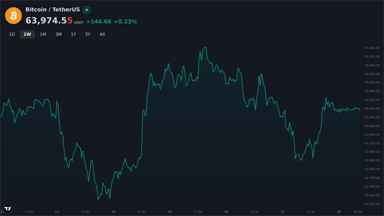Image resolution: width=384 pixels, height=216 pixels.
Task: Open the TradingView logo at the chart corner
Action: (8, 208)
